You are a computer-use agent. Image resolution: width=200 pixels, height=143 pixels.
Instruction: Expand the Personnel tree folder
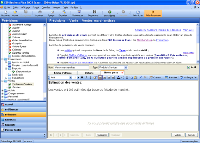(x=2, y=97)
